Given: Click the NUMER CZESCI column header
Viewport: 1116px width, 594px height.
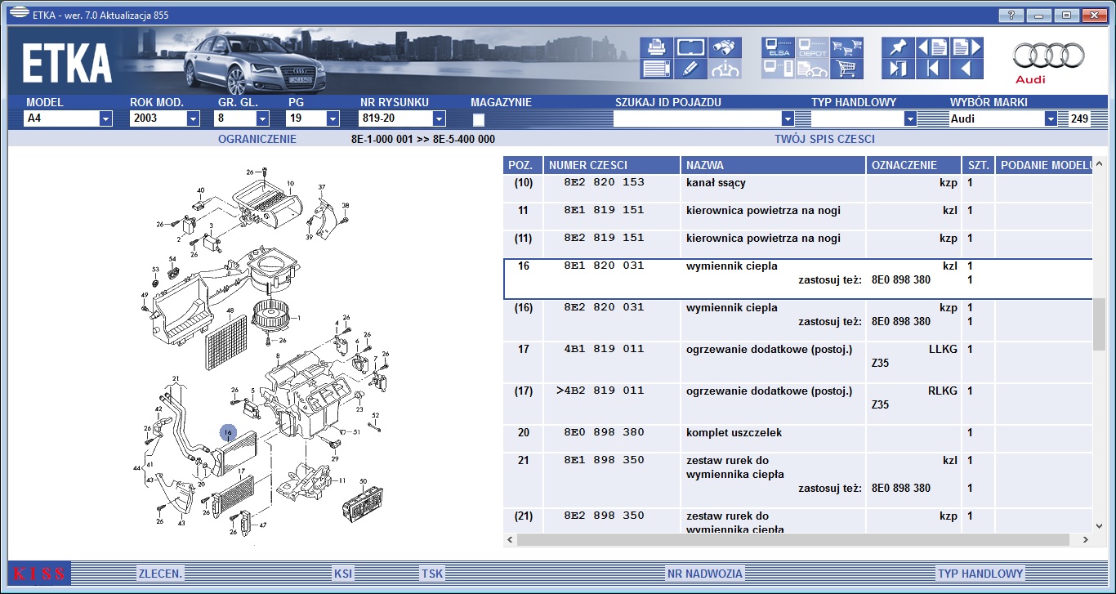Looking at the screenshot, I should point(611,165).
